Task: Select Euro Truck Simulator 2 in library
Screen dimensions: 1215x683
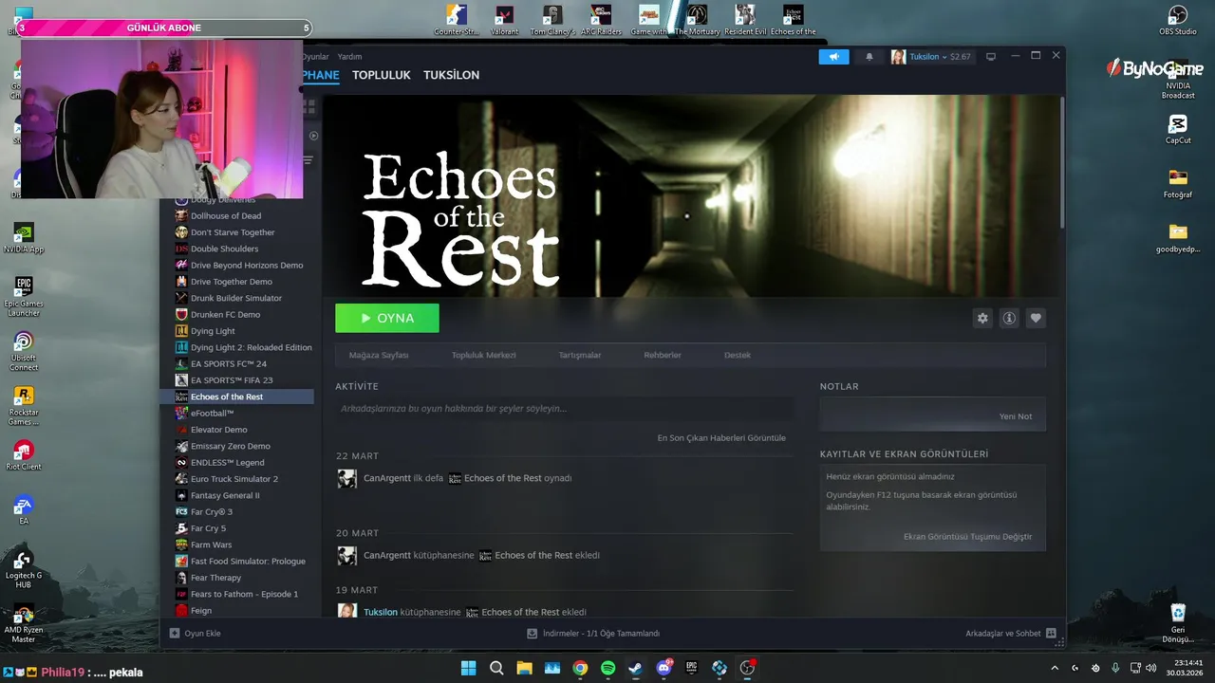Action: [236, 479]
